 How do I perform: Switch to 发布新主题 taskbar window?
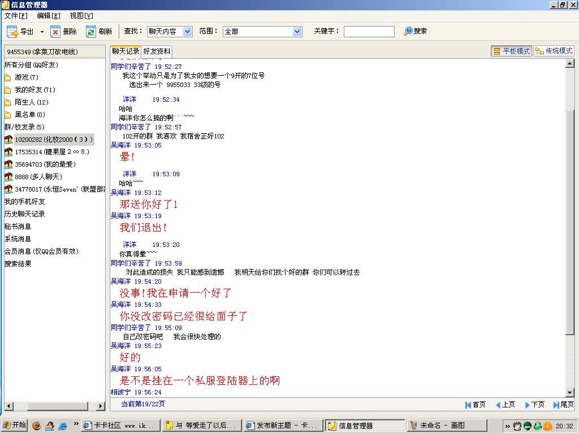pyautogui.click(x=284, y=426)
